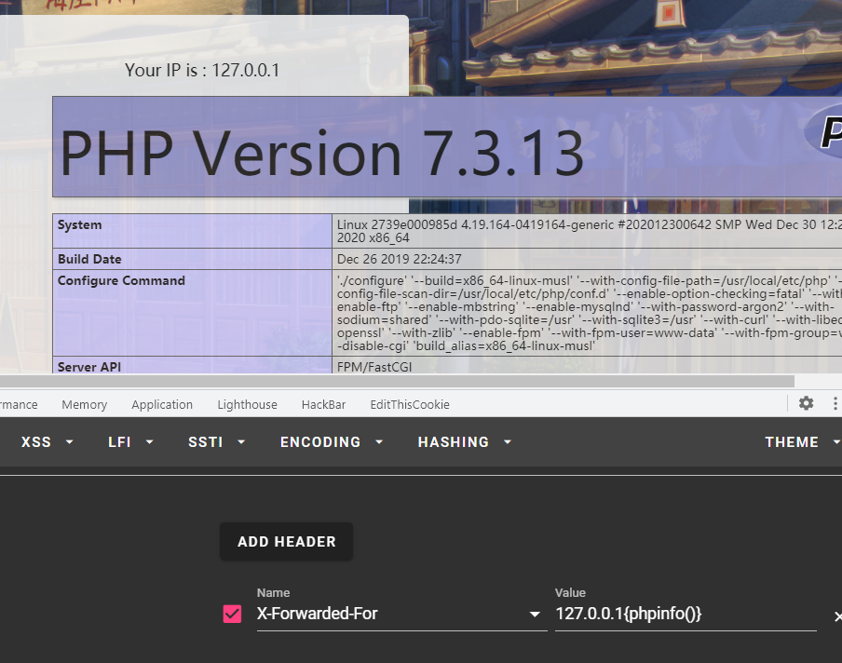The width and height of the screenshot is (842, 663).
Task: Open DevTools three-dot customize menu
Action: pos(835,403)
